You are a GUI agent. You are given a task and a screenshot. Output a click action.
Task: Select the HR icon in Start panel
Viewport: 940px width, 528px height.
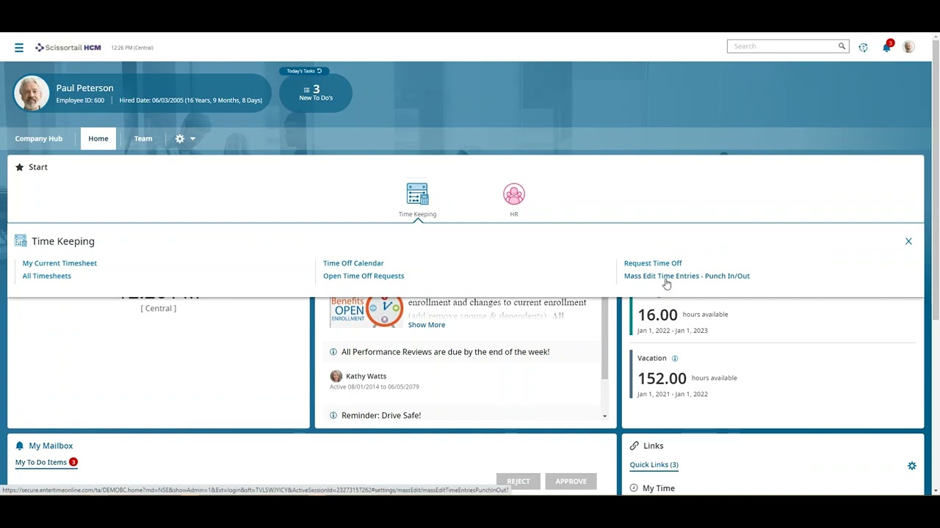[x=514, y=194]
